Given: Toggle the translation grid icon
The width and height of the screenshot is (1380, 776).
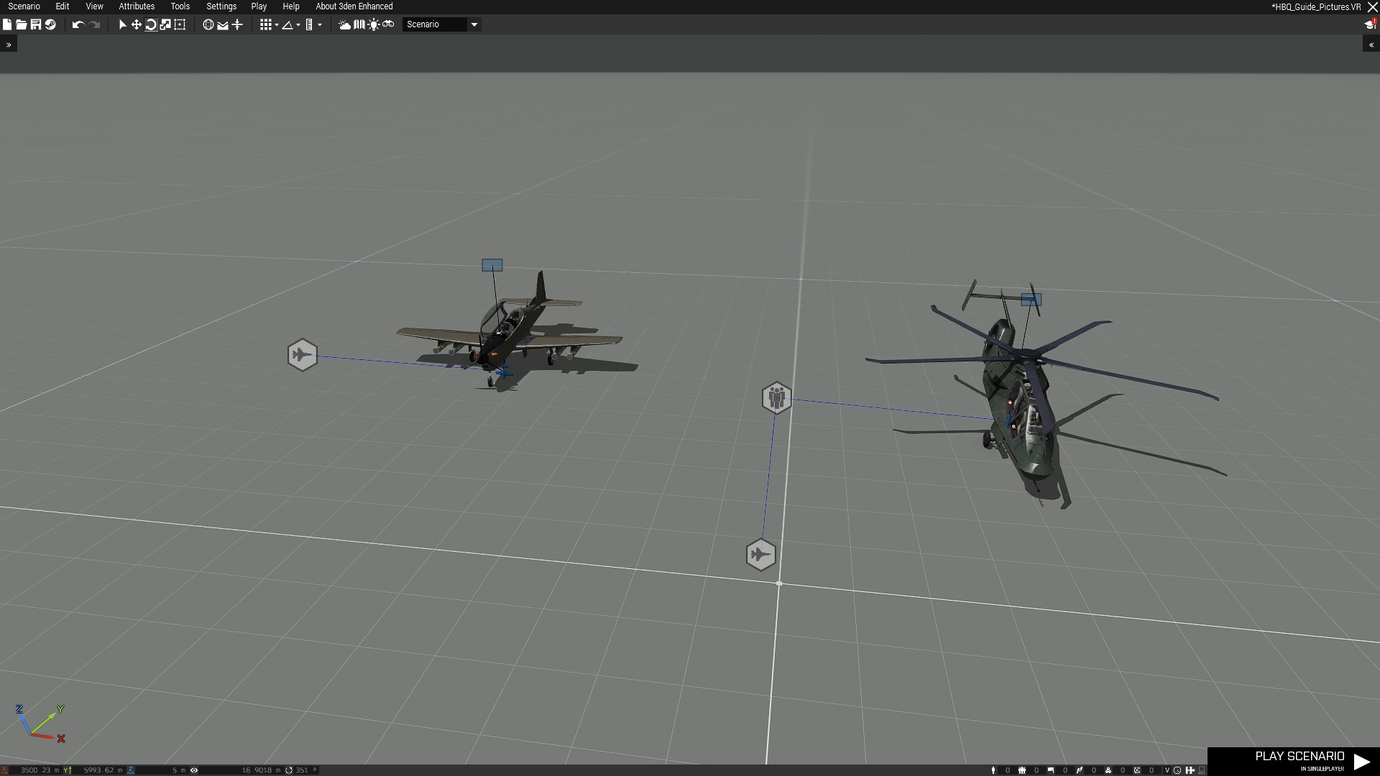Looking at the screenshot, I should 265,24.
